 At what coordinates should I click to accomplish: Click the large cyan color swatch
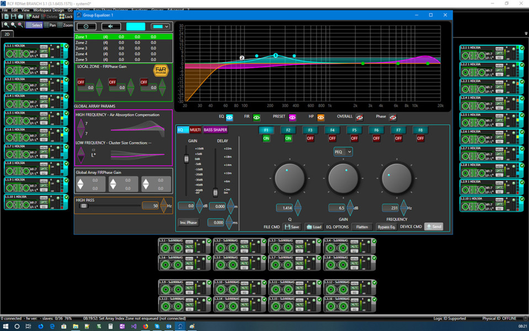[136, 26]
